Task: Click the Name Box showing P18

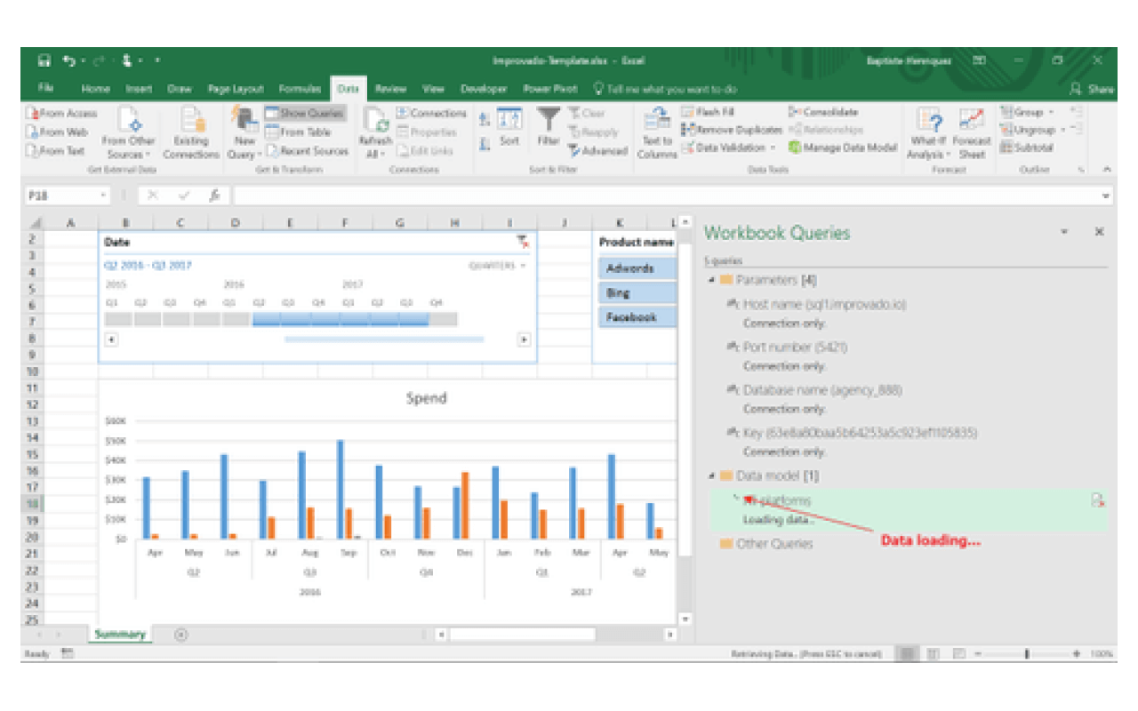Action: coord(67,196)
